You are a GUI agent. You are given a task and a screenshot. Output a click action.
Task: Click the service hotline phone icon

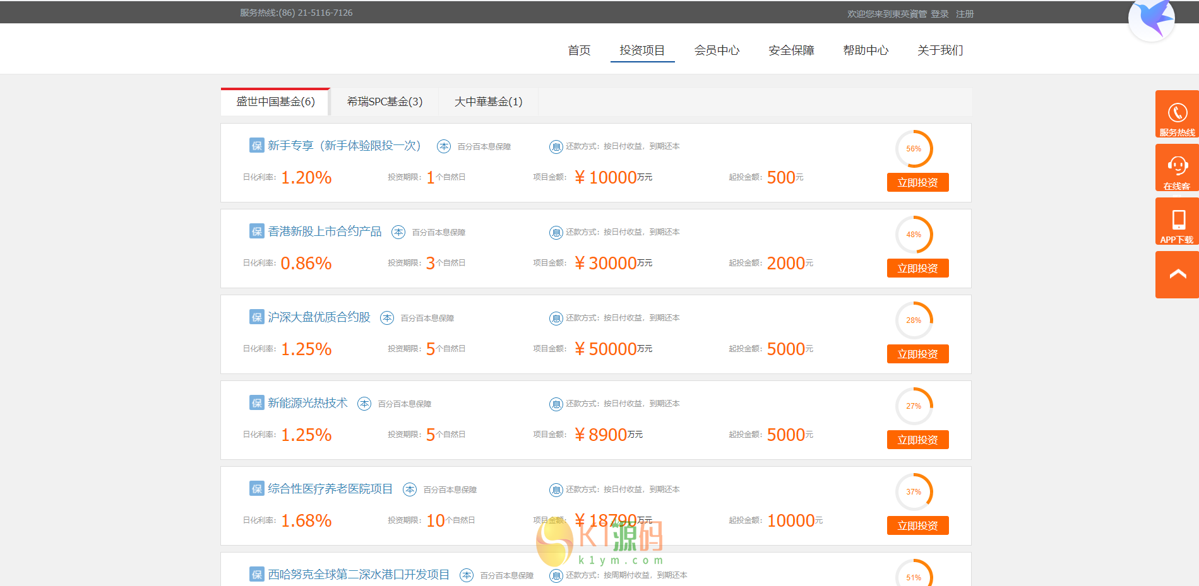[x=1177, y=113]
